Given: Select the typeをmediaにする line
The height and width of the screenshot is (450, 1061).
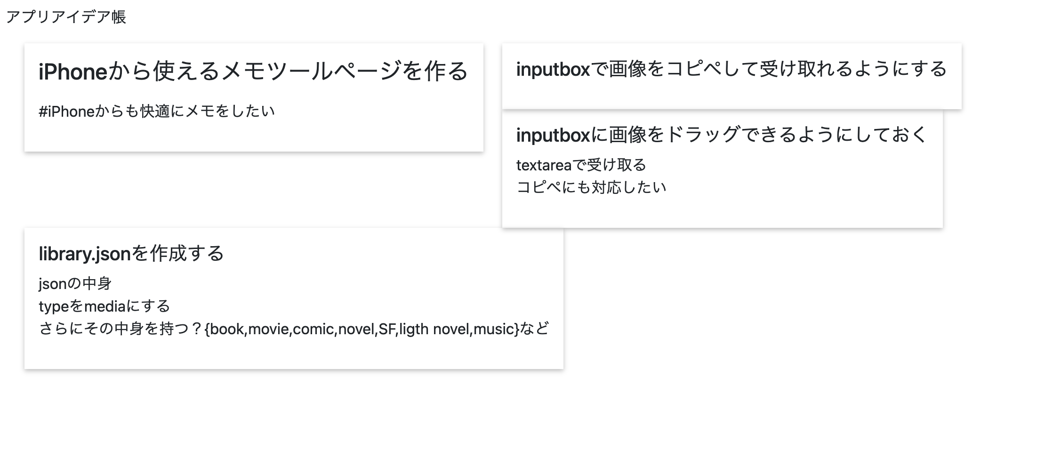Looking at the screenshot, I should [x=104, y=306].
